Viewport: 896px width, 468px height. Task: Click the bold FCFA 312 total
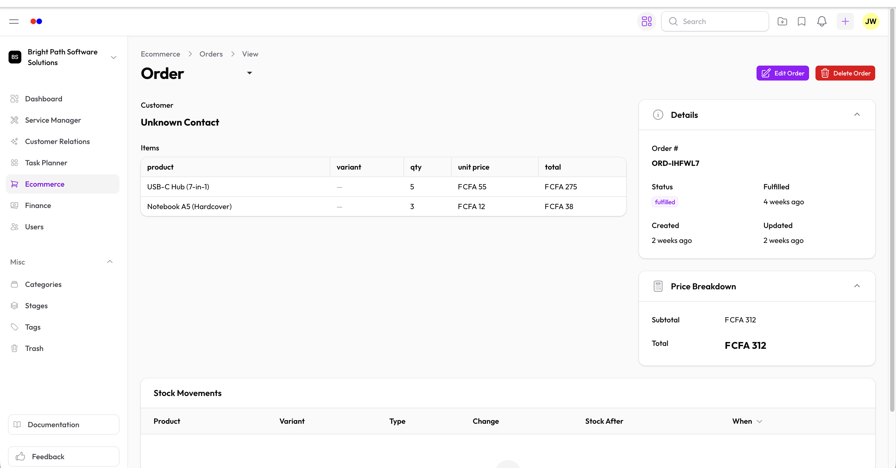coord(745,345)
